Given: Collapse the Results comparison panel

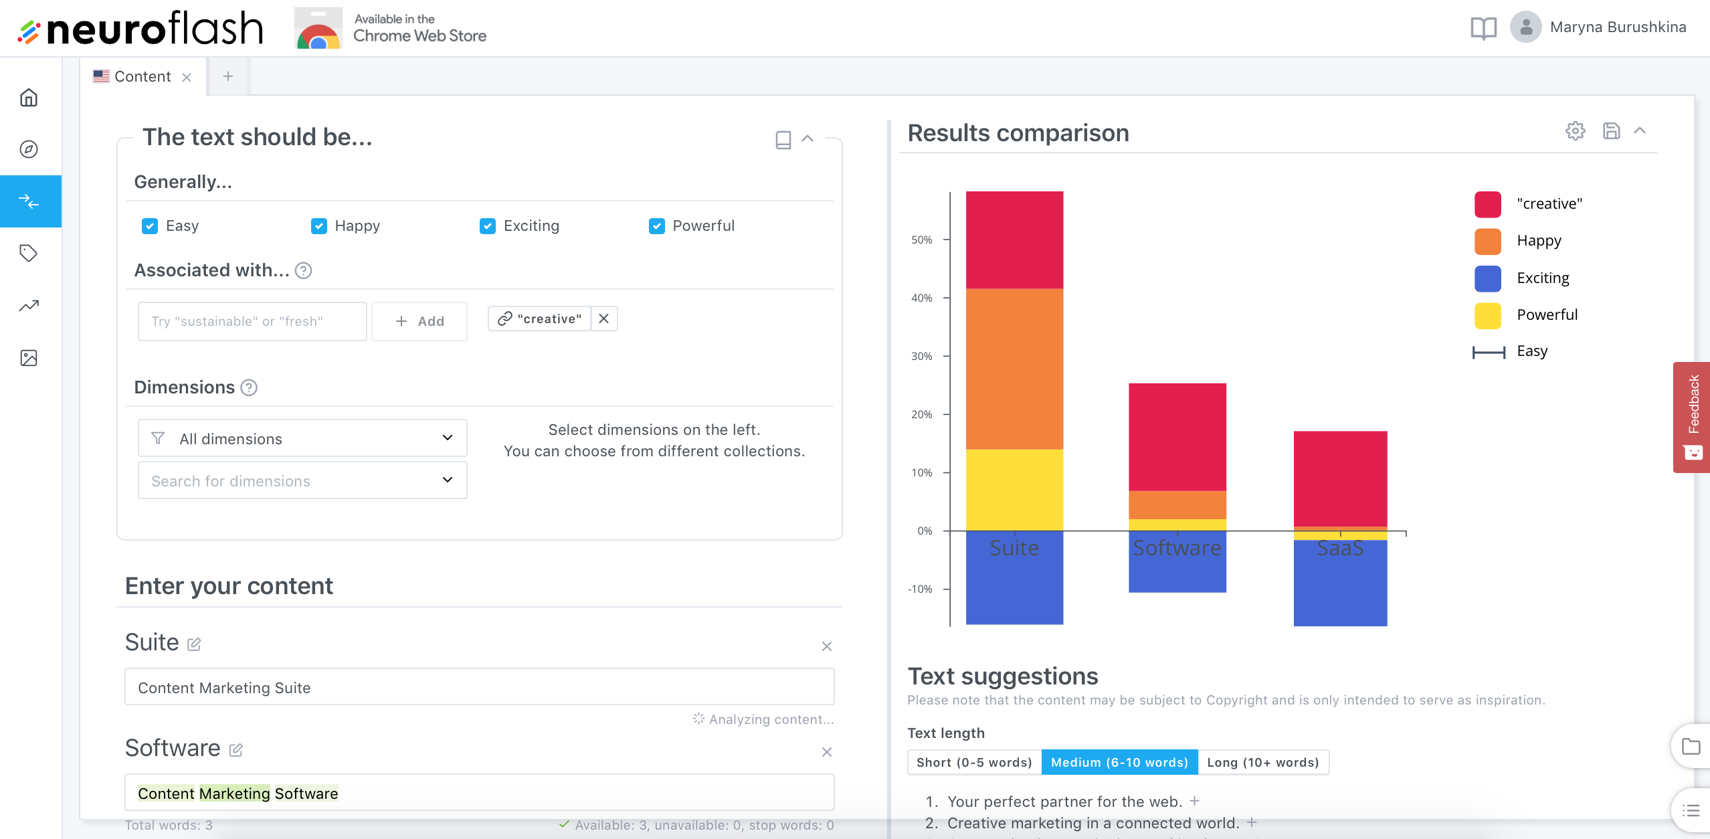Looking at the screenshot, I should click(x=1640, y=130).
